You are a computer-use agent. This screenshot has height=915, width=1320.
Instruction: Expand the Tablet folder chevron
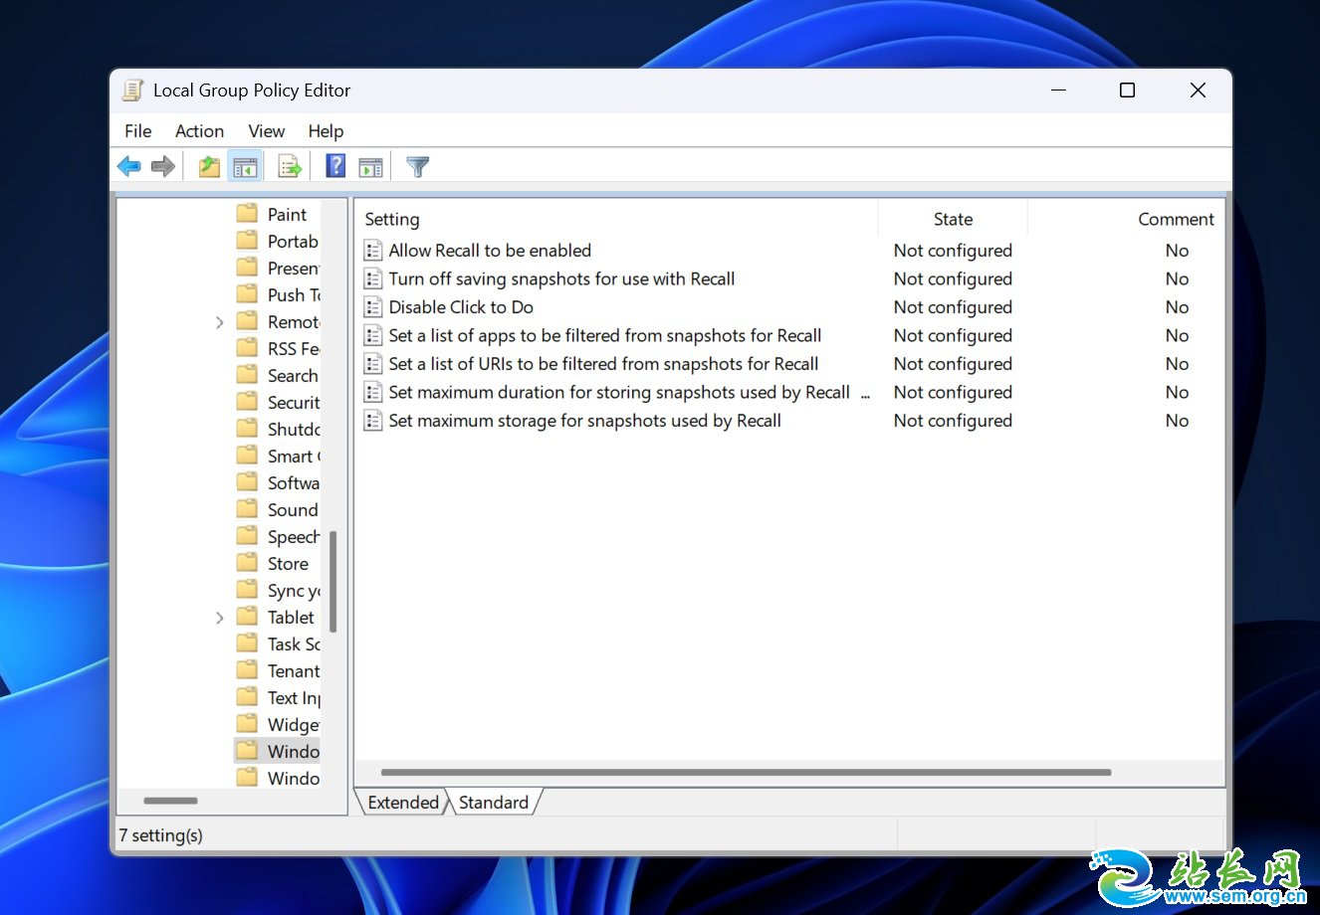[x=220, y=617]
